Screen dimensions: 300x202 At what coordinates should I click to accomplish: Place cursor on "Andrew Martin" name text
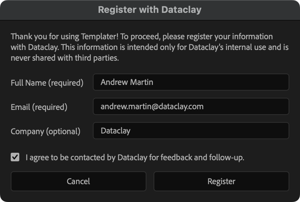(127, 82)
